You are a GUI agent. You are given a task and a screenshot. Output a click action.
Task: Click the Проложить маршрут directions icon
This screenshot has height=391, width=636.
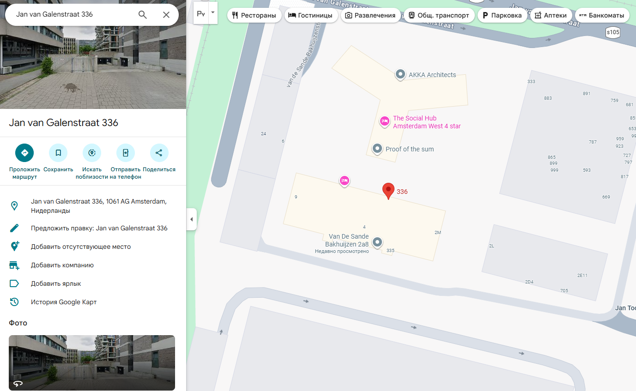[x=24, y=153]
